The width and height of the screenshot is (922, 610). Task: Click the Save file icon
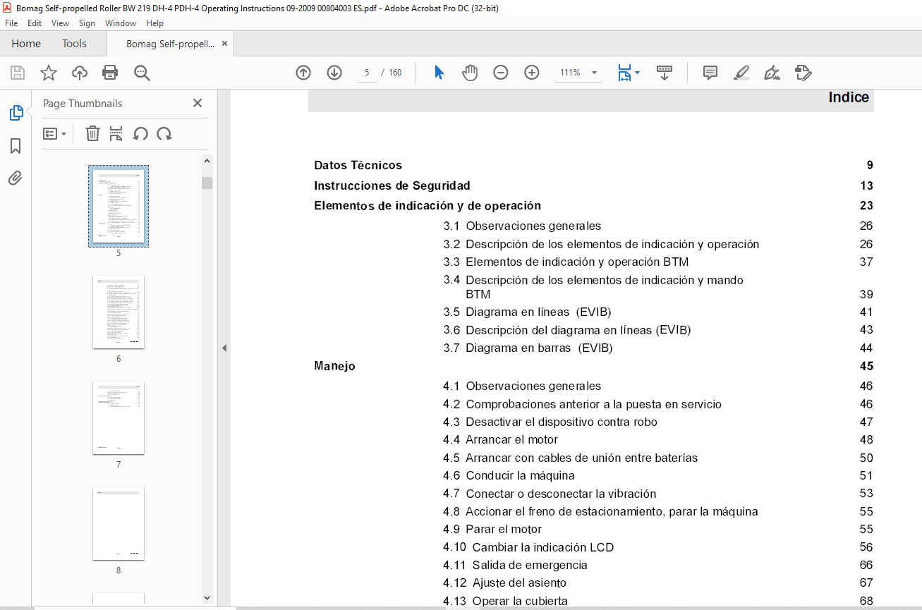(x=18, y=73)
